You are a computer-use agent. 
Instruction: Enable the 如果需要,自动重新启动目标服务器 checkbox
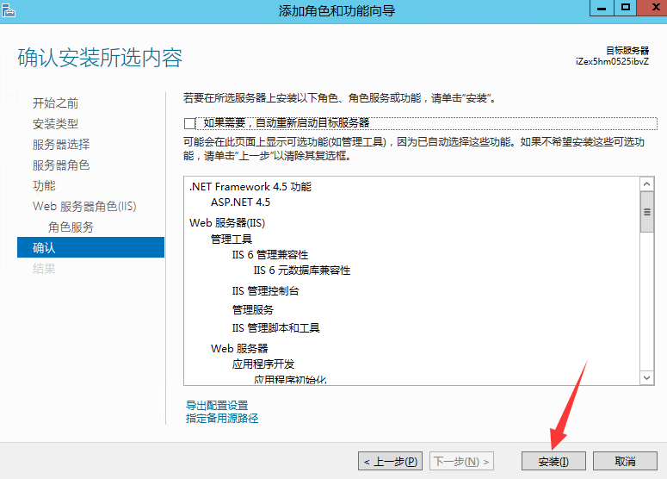[190, 123]
